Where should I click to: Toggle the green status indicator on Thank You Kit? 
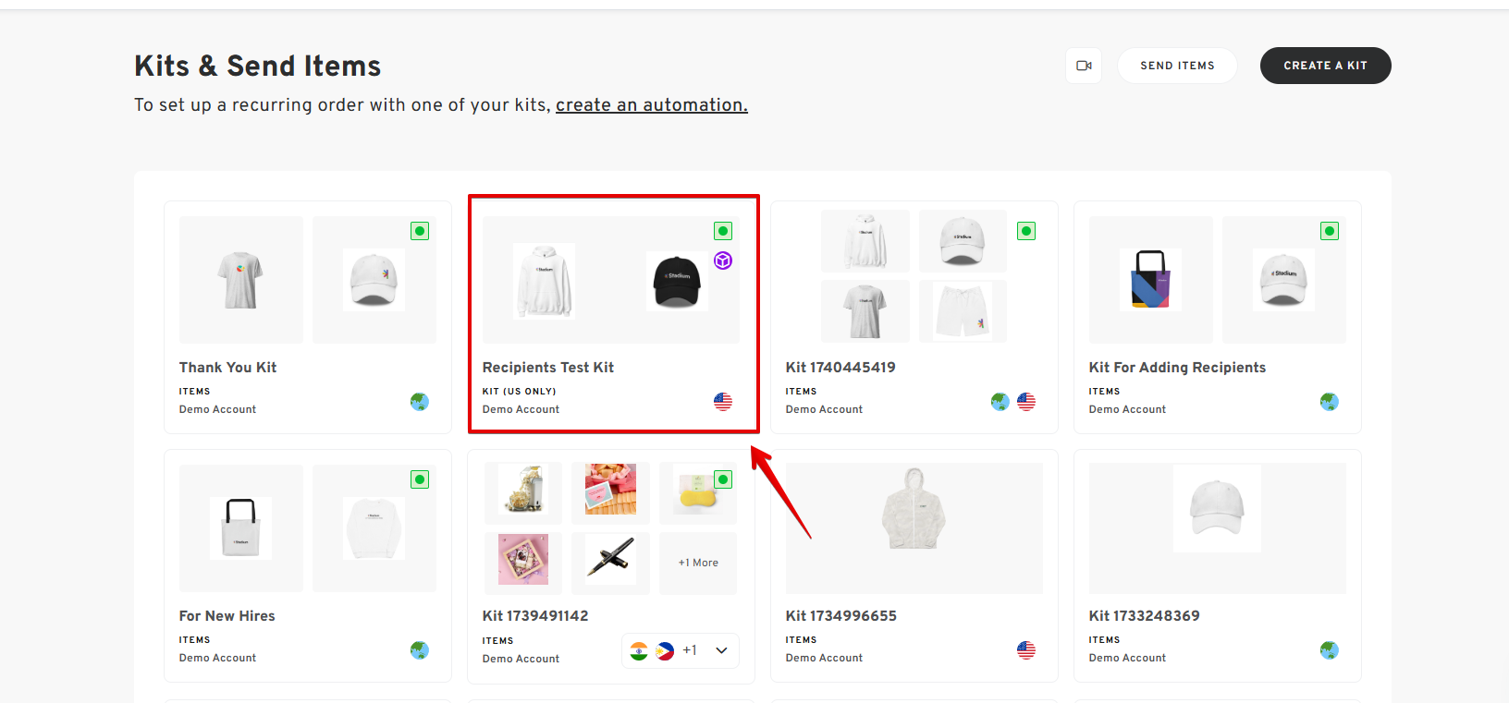(420, 231)
